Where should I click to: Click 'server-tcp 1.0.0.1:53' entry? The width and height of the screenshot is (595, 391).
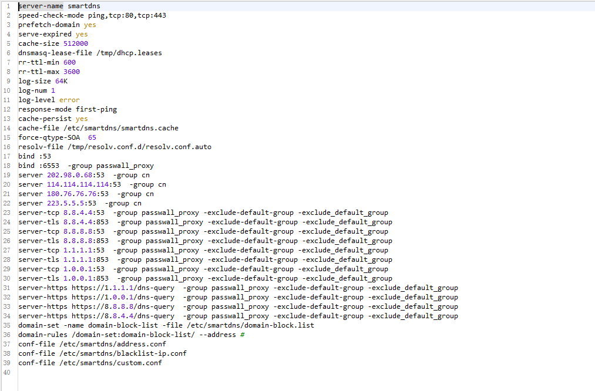(x=61, y=269)
